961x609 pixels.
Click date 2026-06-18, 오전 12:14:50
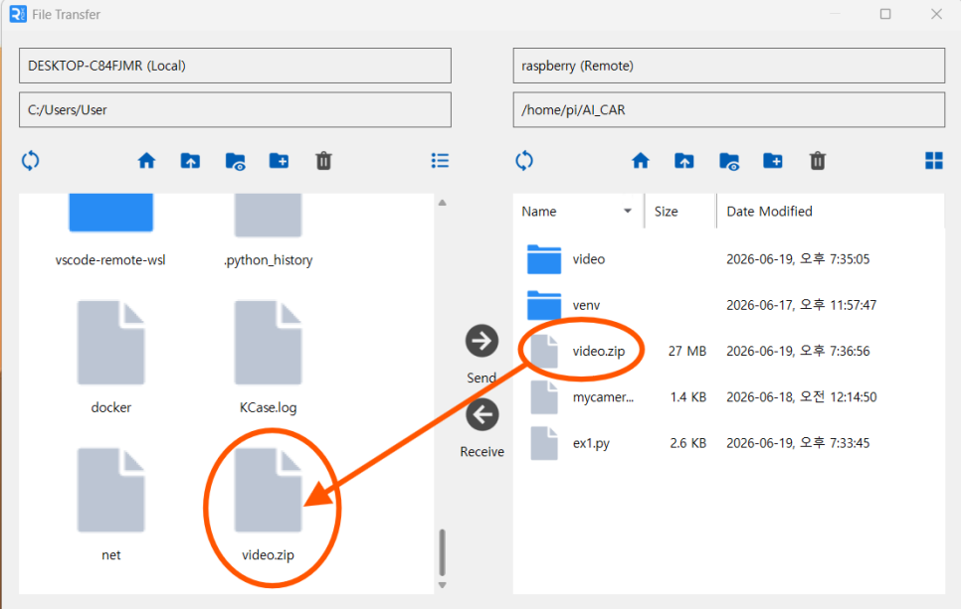[802, 397]
